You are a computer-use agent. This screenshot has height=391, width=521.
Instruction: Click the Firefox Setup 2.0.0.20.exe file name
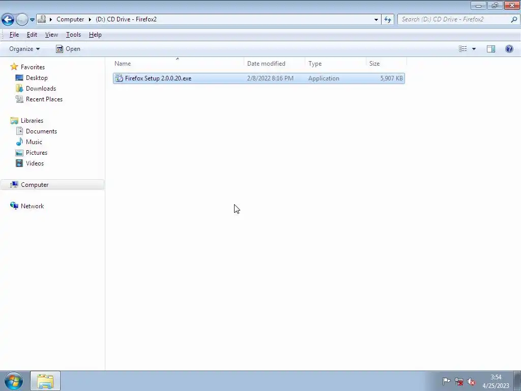[x=158, y=78]
